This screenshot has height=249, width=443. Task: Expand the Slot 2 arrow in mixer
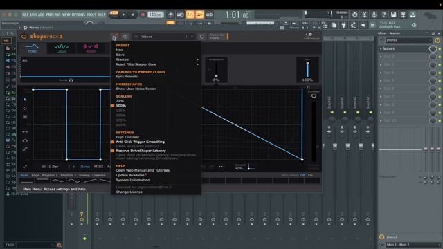point(381,57)
